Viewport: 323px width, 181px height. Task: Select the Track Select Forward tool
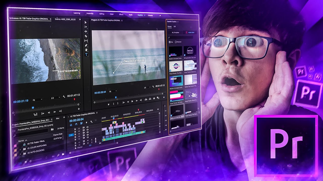coord(86,27)
